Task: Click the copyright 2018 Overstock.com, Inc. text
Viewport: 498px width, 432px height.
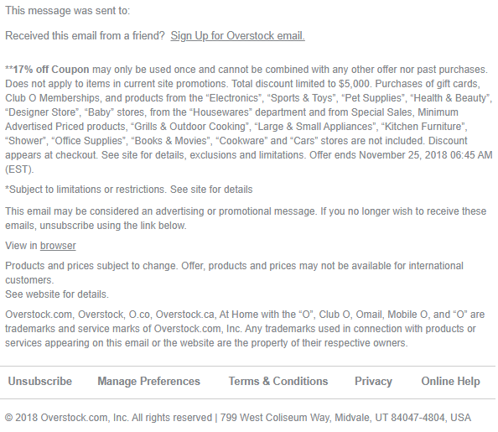Action: (x=109, y=418)
